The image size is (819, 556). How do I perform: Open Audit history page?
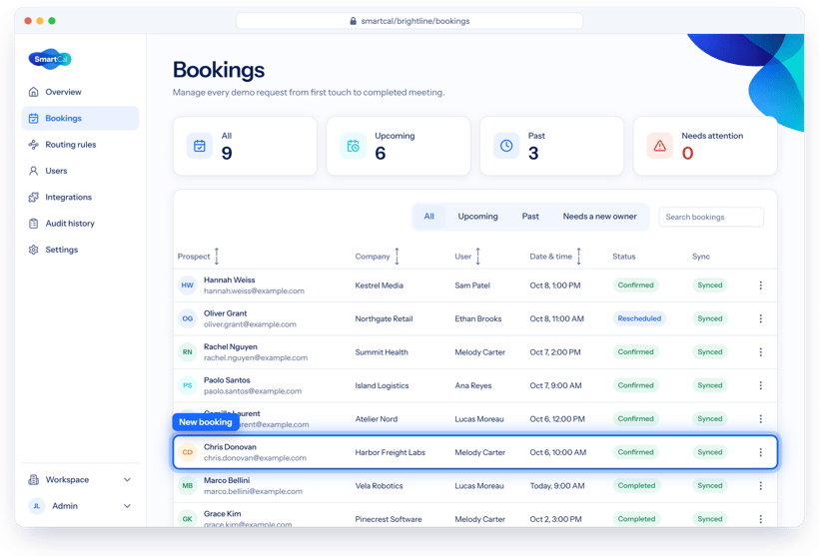pyautogui.click(x=81, y=224)
